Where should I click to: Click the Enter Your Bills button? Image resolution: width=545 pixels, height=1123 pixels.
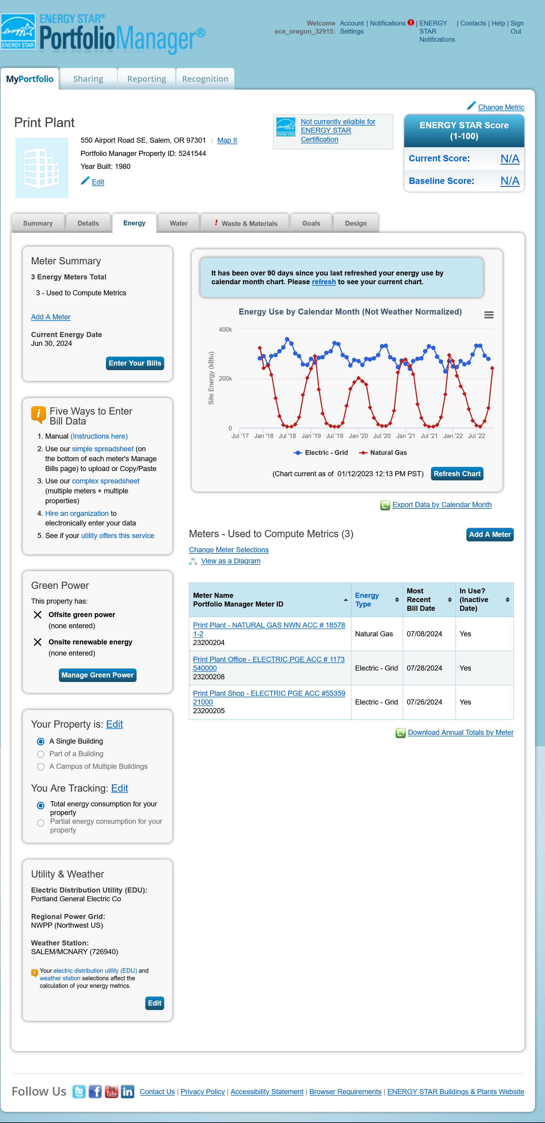(x=135, y=363)
